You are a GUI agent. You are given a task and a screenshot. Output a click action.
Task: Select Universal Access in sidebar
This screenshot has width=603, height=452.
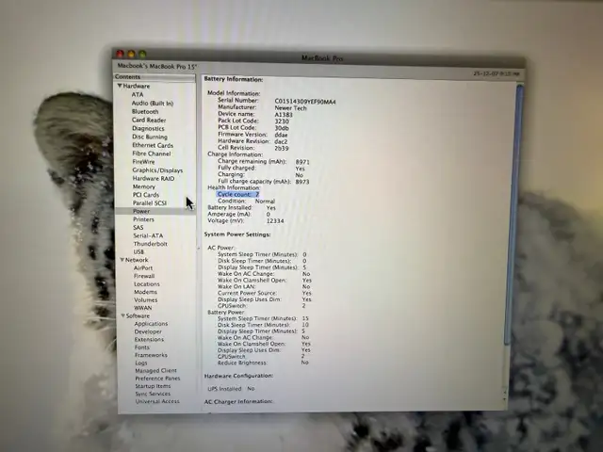pyautogui.click(x=157, y=401)
